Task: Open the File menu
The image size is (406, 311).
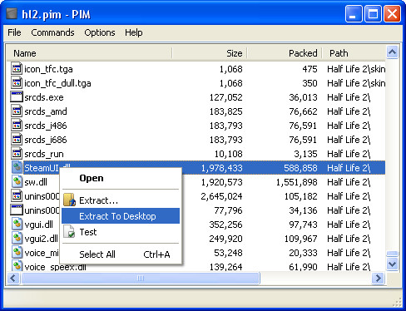Action: click(x=14, y=32)
